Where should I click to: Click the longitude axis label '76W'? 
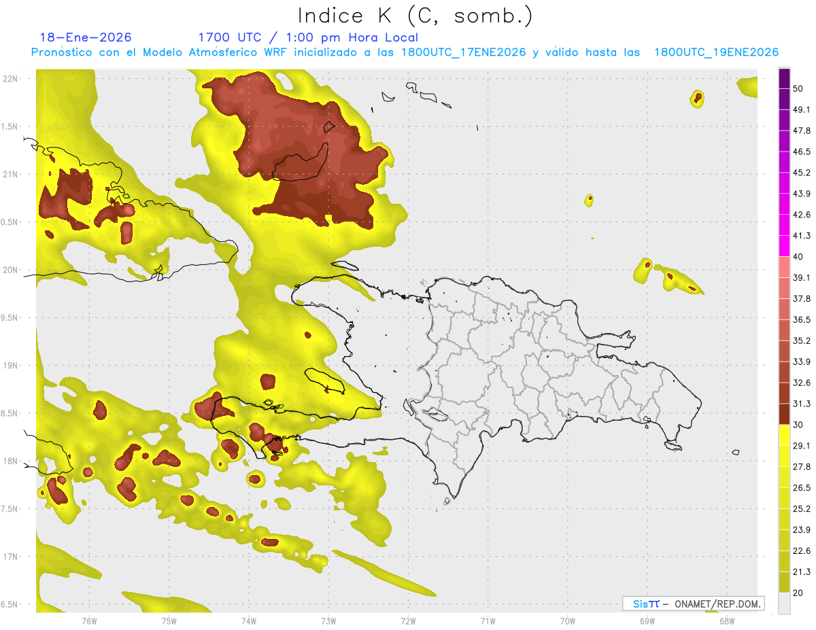click(89, 620)
